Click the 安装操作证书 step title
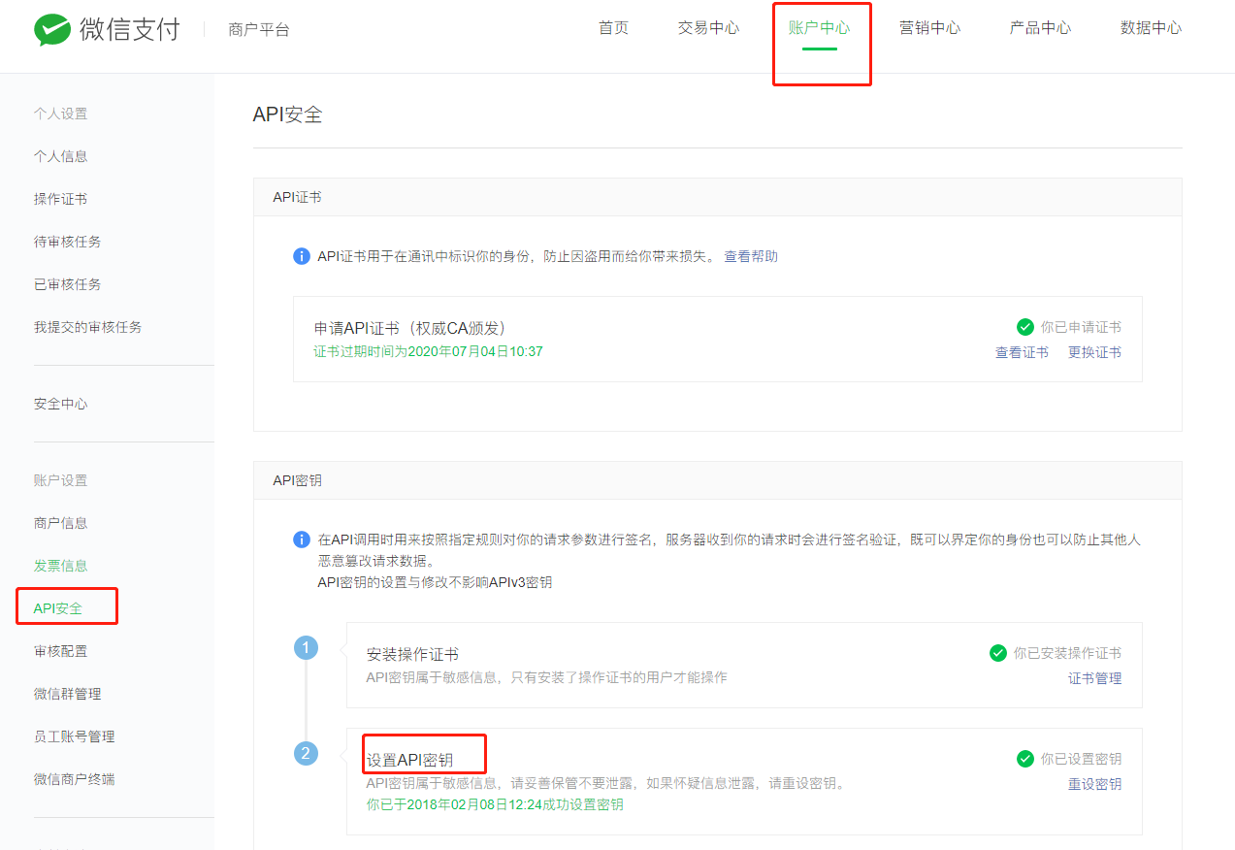The height and width of the screenshot is (850, 1235). 412,655
